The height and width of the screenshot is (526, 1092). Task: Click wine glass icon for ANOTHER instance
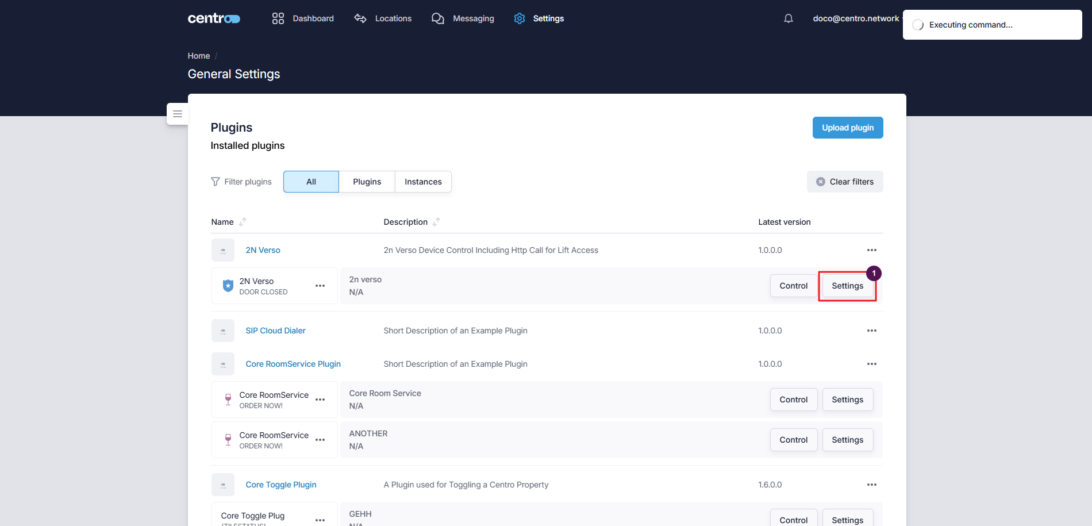click(x=228, y=440)
